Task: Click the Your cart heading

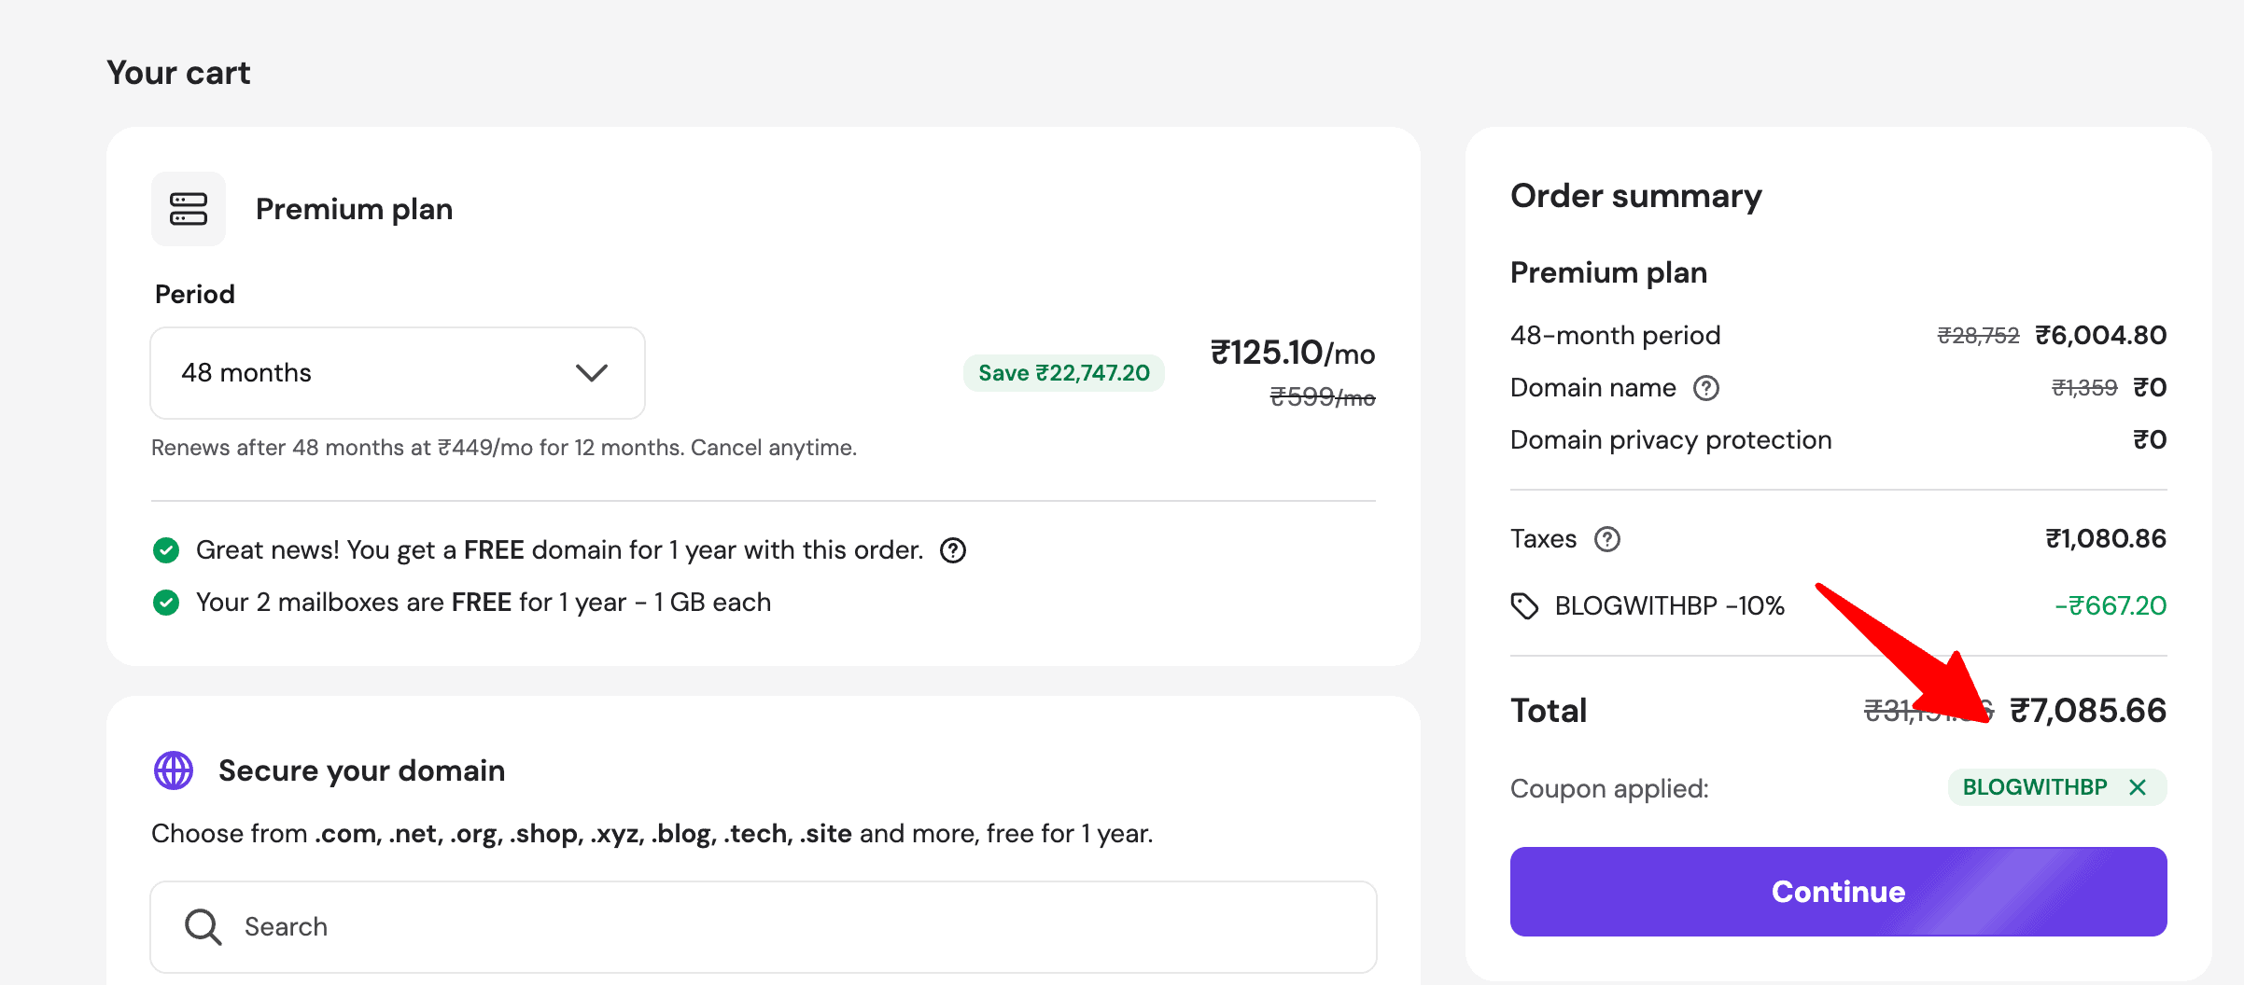Action: (x=178, y=73)
